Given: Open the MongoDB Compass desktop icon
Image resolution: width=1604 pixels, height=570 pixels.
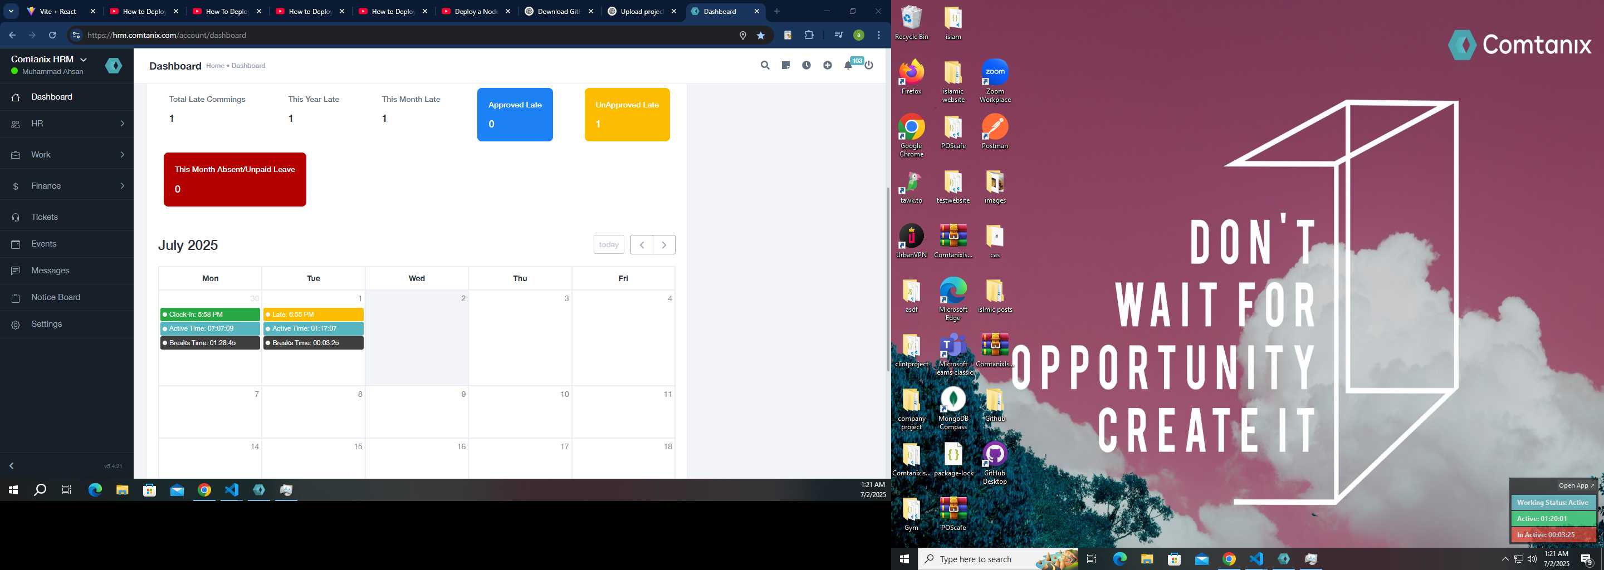Looking at the screenshot, I should [x=953, y=409].
